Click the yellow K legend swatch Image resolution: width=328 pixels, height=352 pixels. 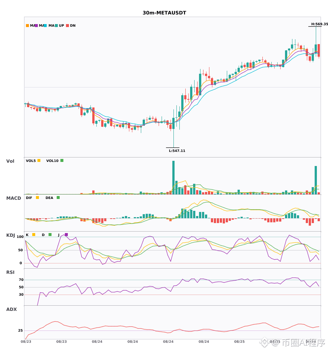(x=34, y=235)
